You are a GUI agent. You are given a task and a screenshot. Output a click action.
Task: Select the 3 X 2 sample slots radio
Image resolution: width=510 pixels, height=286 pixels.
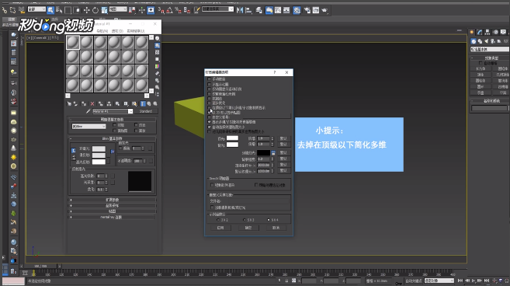(x=218, y=220)
